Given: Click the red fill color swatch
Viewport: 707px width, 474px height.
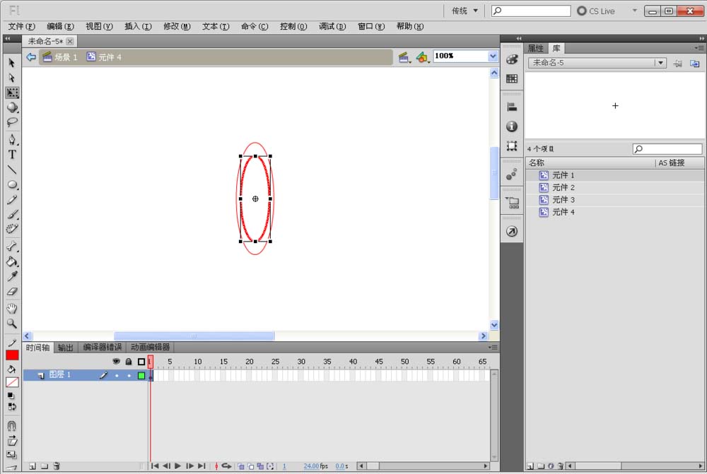Looking at the screenshot, I should (x=12, y=356).
